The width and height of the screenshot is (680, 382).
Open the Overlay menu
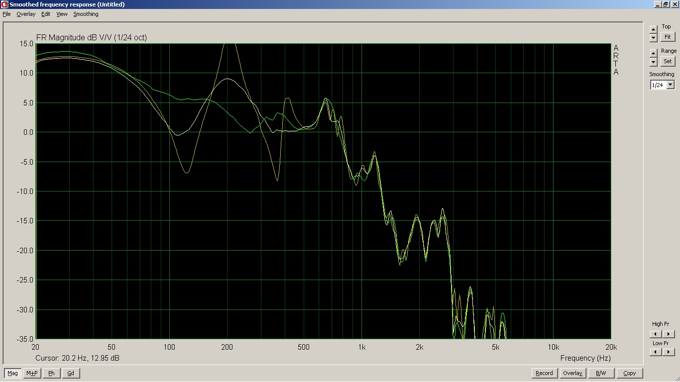[x=26, y=14]
